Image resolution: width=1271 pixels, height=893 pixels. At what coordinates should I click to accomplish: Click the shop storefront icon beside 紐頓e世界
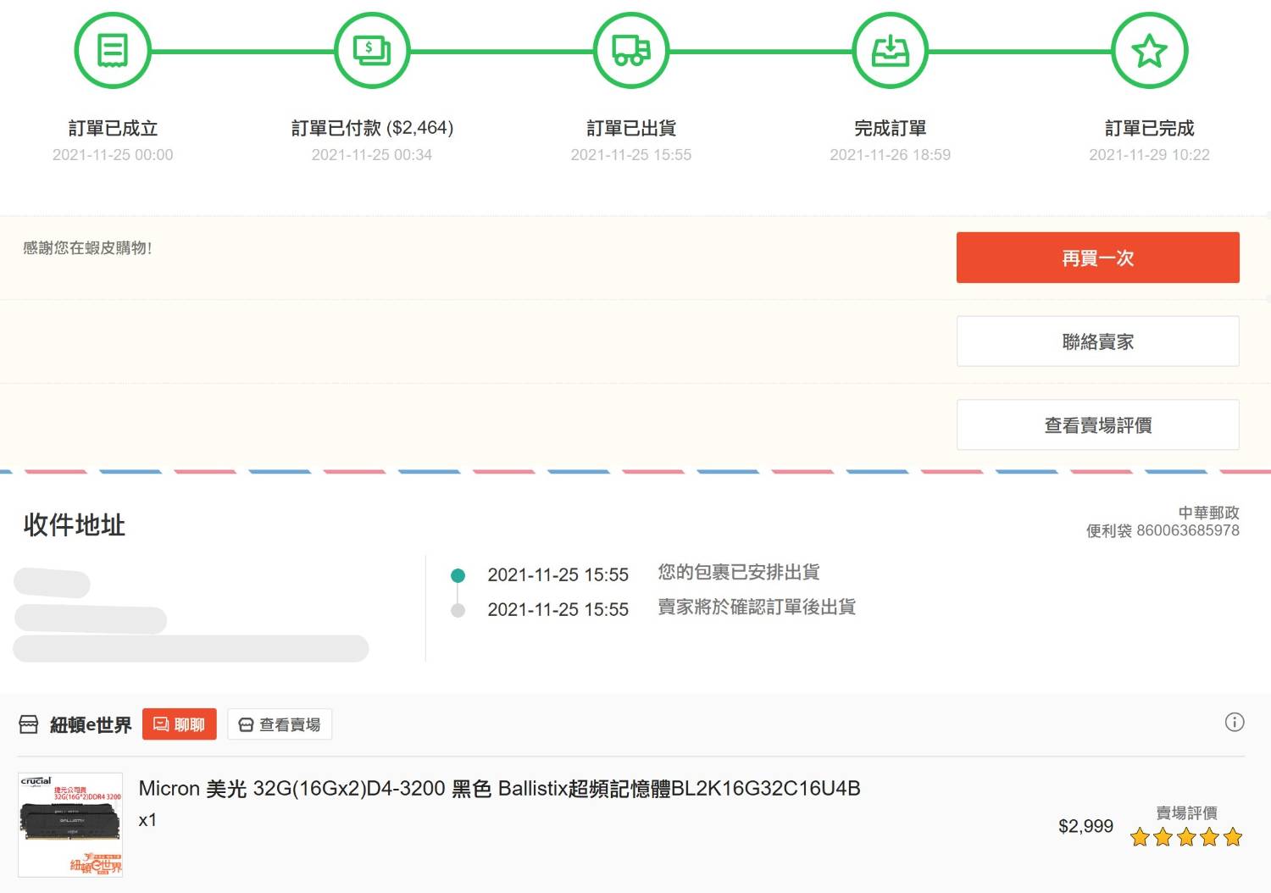29,724
